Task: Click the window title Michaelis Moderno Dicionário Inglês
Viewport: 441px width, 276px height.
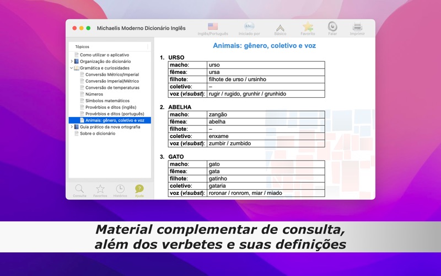Action: tap(141, 28)
